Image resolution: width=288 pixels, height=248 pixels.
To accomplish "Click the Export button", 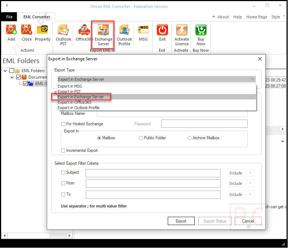I will [x=181, y=221].
